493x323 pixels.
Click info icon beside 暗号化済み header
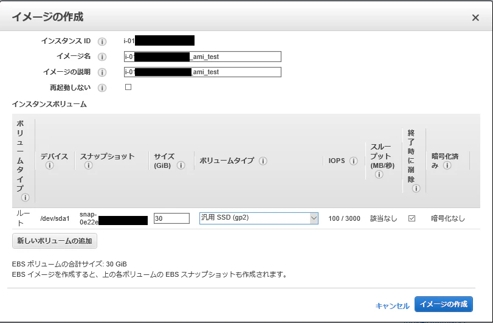pyautogui.click(x=447, y=165)
